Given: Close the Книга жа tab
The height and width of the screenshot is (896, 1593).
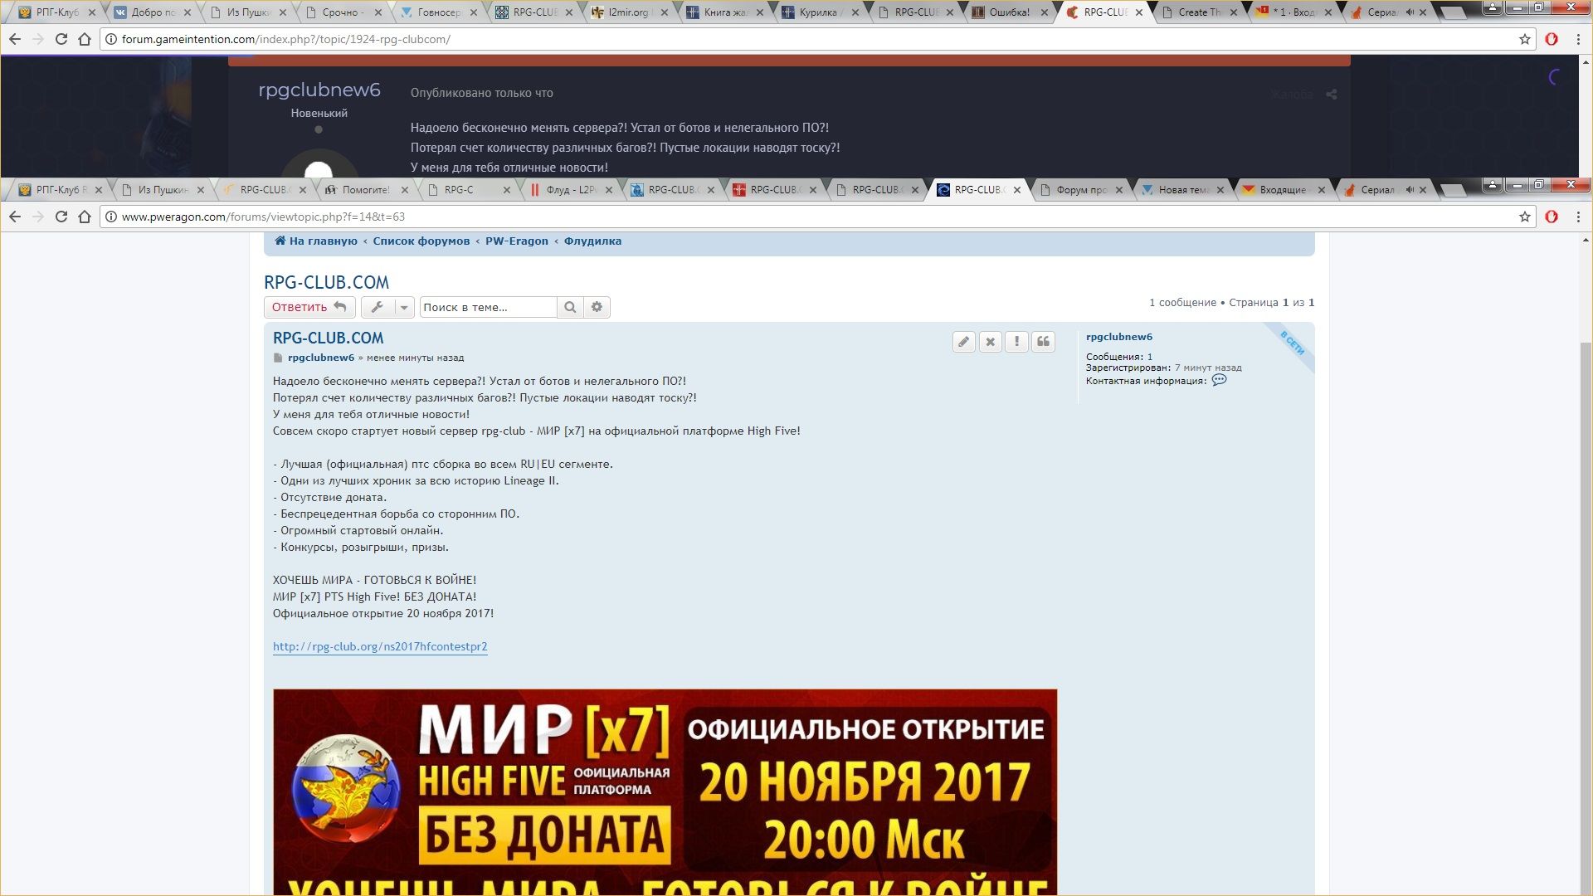Looking at the screenshot, I should [759, 12].
